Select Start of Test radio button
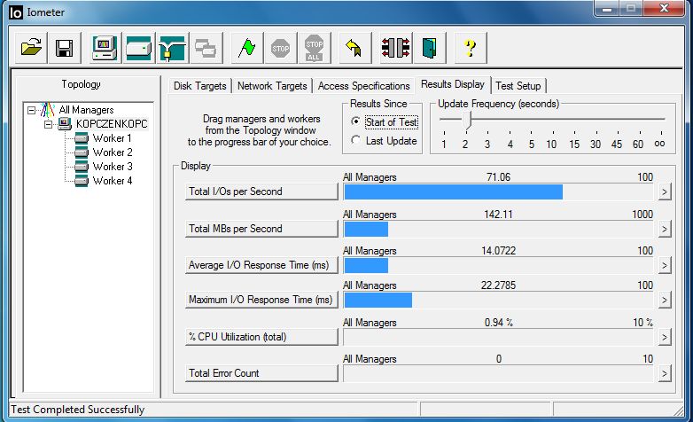693x422 pixels. tap(355, 121)
